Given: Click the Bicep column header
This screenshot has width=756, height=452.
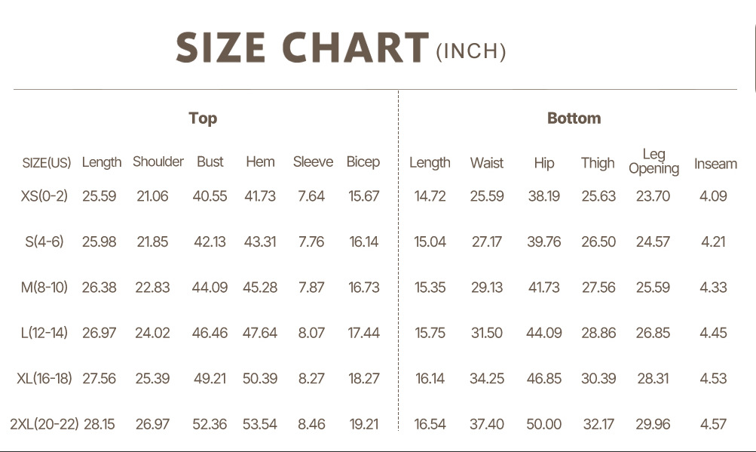Looking at the screenshot, I should coord(363,161).
